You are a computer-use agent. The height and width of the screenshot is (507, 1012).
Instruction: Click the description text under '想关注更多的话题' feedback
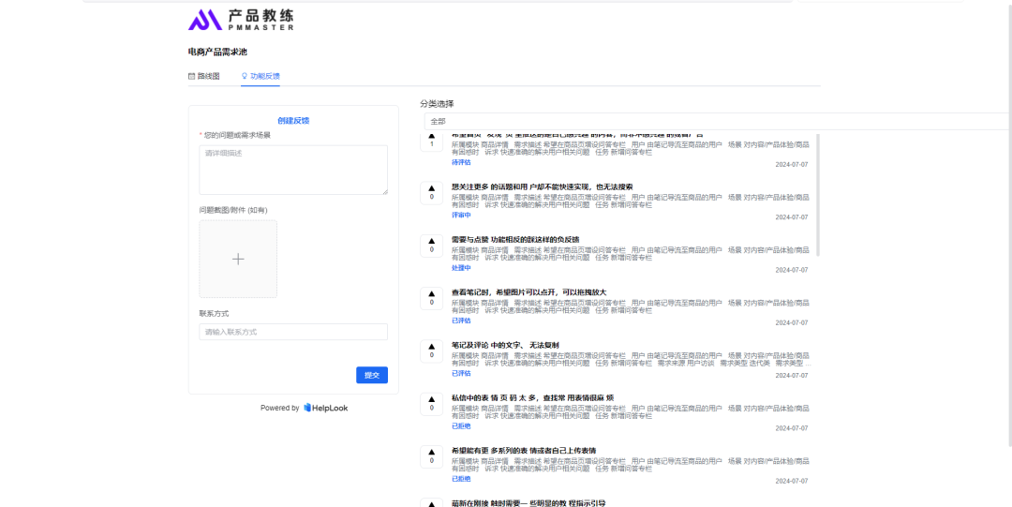tap(630, 201)
